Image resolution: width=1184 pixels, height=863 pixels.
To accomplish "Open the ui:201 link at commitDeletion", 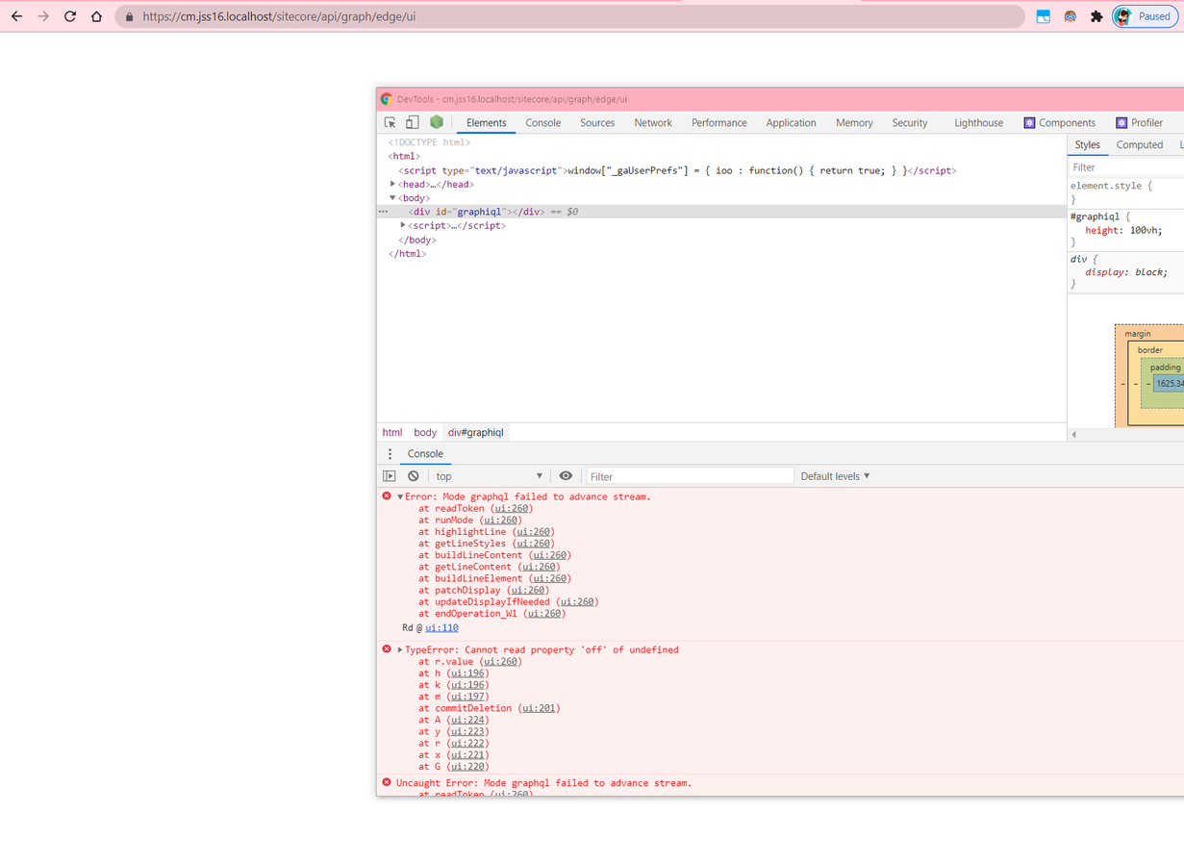I will 539,708.
